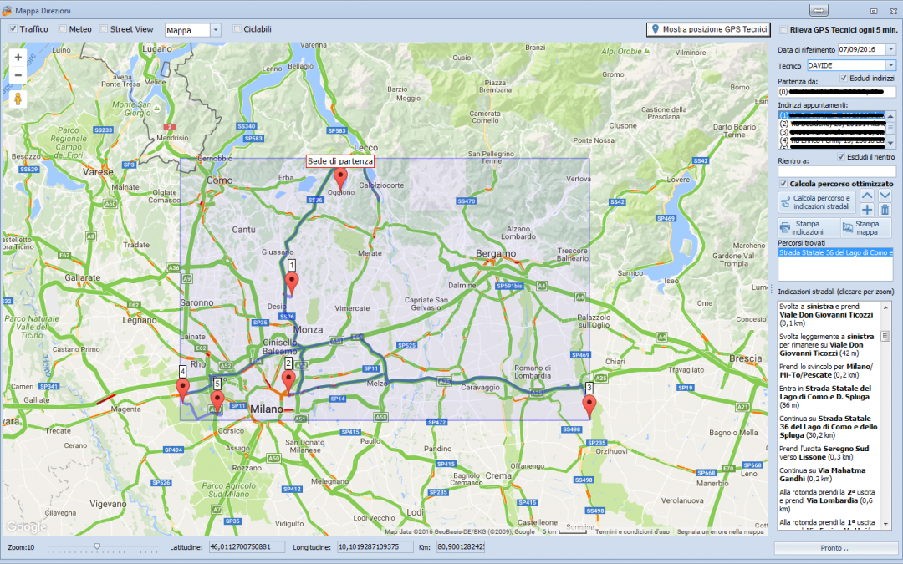Screen dimensions: 903x564
Task: Toggle the 'Escludi indirizzi' checkbox
Action: pyautogui.click(x=844, y=78)
